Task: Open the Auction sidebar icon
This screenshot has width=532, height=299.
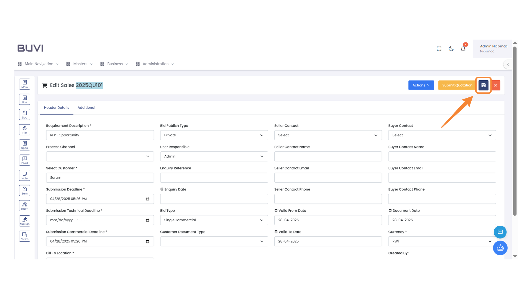Action: click(x=25, y=221)
